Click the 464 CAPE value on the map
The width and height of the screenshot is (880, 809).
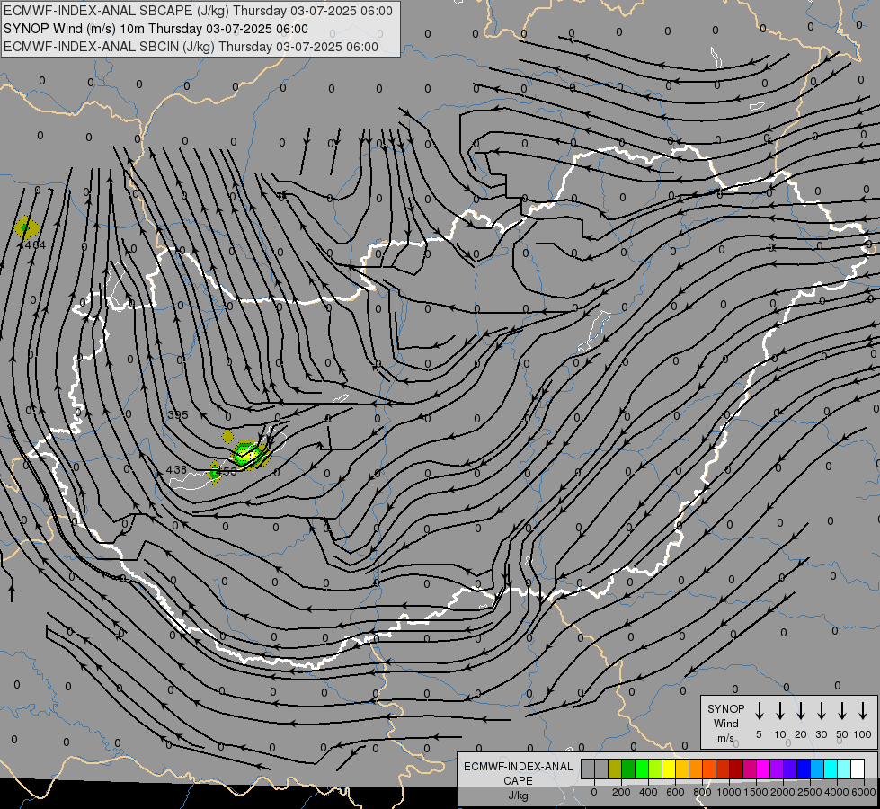click(35, 244)
